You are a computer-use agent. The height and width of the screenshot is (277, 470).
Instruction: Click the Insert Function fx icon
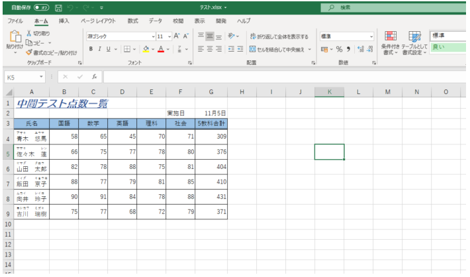tap(95, 77)
